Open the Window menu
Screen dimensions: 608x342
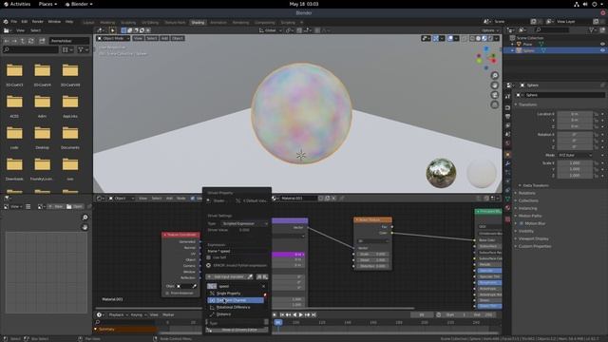coord(54,21)
